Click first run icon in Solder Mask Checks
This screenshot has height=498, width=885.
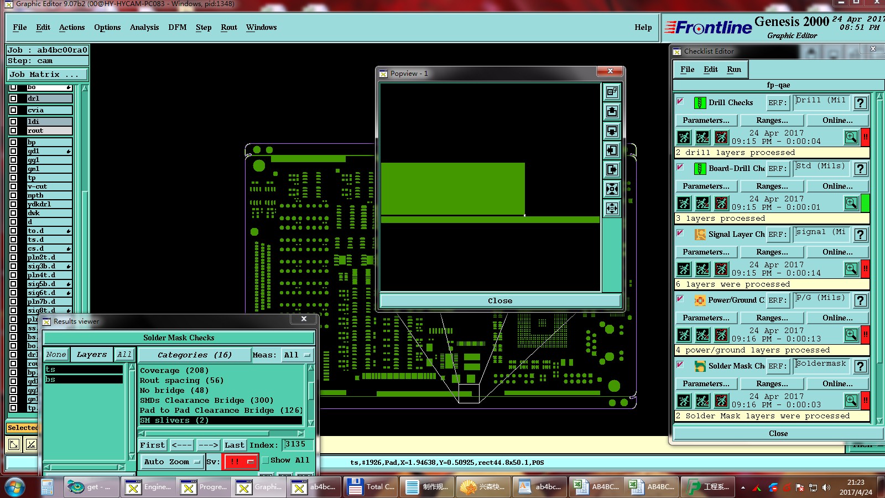(684, 401)
